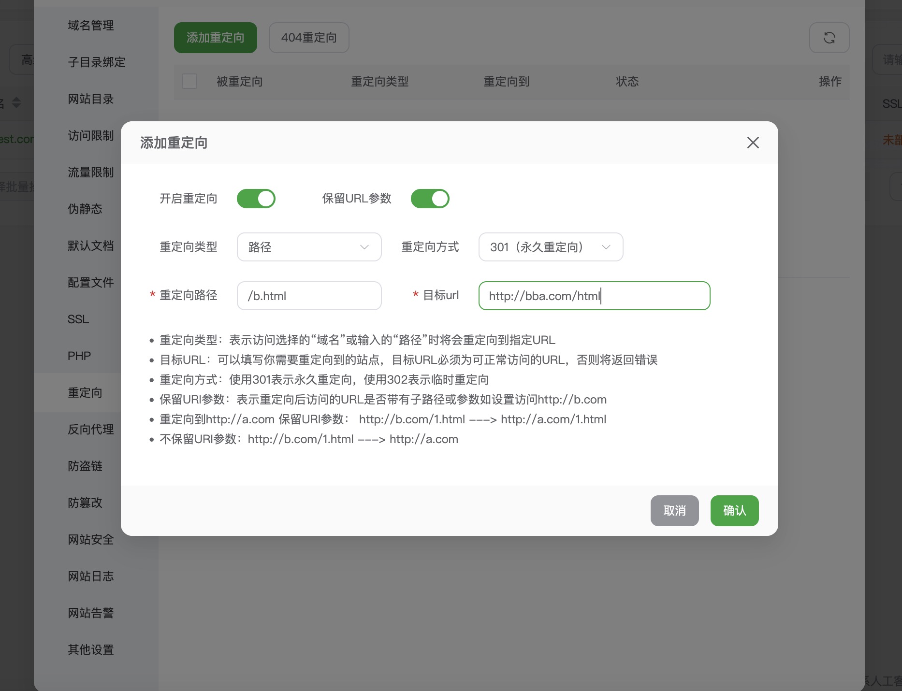The height and width of the screenshot is (691, 902).
Task: Open 其他设置 sidebar item
Action: pyautogui.click(x=91, y=649)
